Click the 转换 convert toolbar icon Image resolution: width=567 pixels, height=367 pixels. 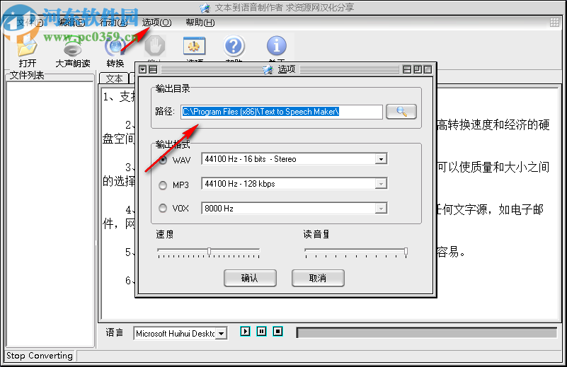click(x=115, y=51)
